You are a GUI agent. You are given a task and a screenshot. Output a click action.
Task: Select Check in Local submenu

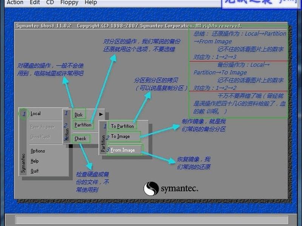click(x=80, y=139)
